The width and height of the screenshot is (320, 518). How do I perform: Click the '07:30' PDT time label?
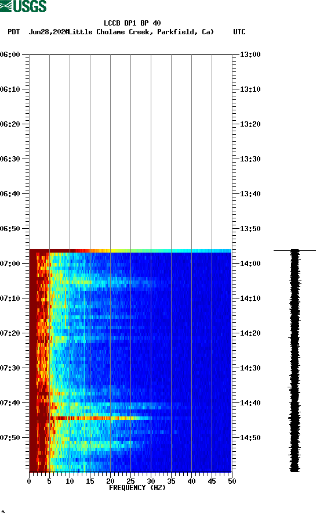[x=10, y=368]
